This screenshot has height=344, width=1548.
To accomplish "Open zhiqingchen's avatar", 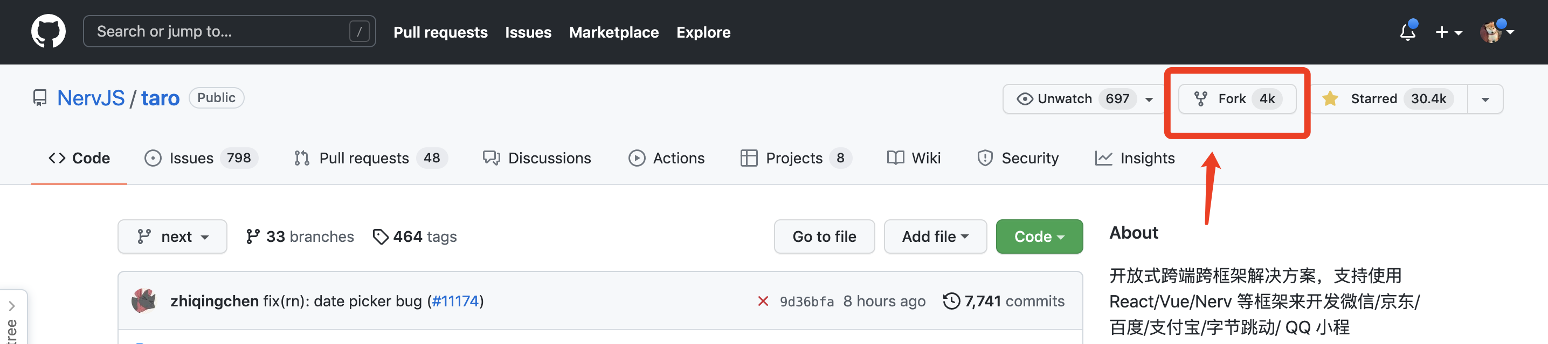I will point(143,301).
